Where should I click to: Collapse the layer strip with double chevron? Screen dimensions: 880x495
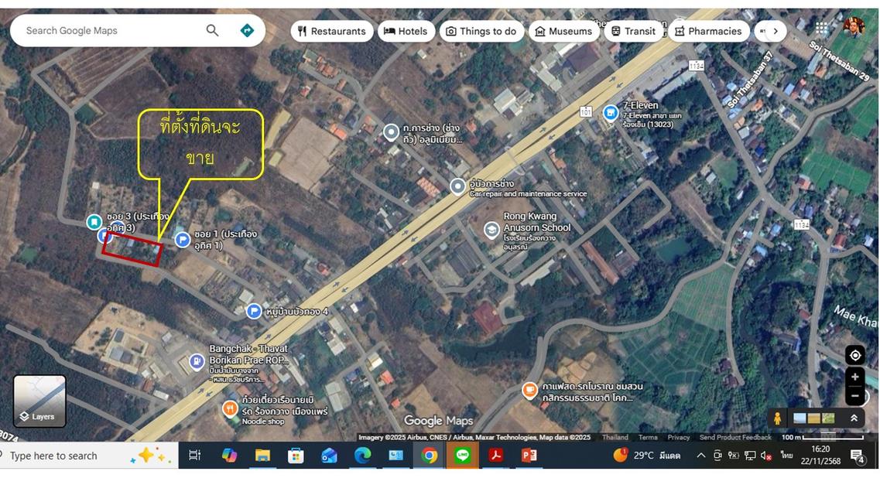(854, 418)
